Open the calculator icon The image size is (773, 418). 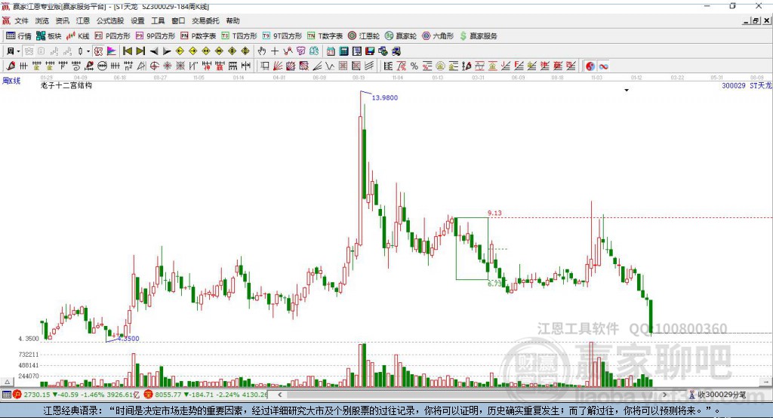(343, 51)
